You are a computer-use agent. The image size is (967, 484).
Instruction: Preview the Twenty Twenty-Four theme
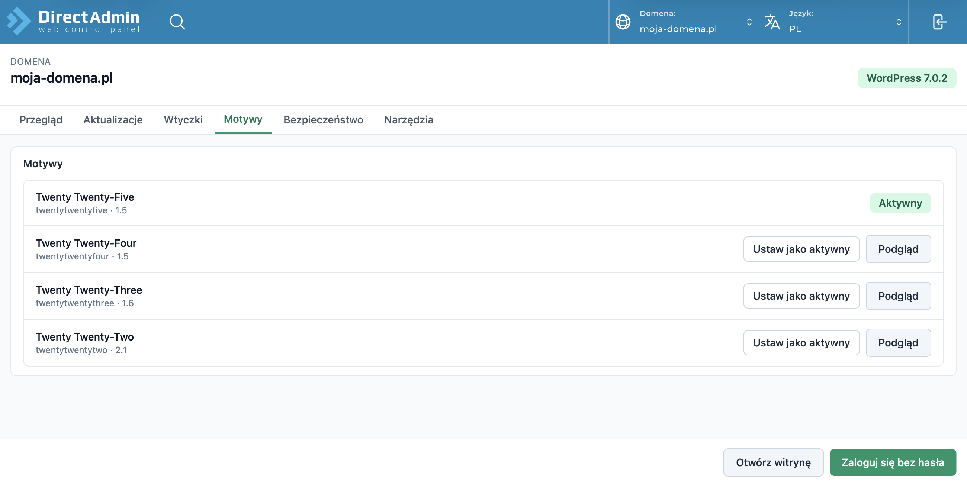point(898,249)
